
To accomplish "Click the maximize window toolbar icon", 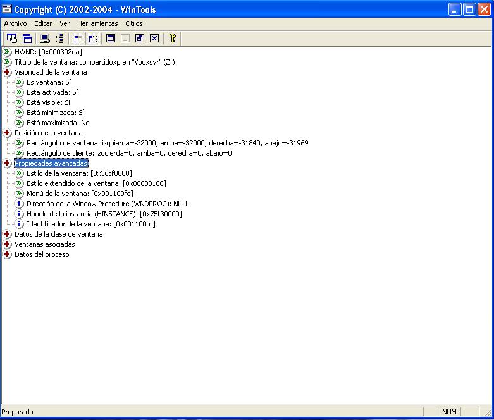I will point(111,39).
